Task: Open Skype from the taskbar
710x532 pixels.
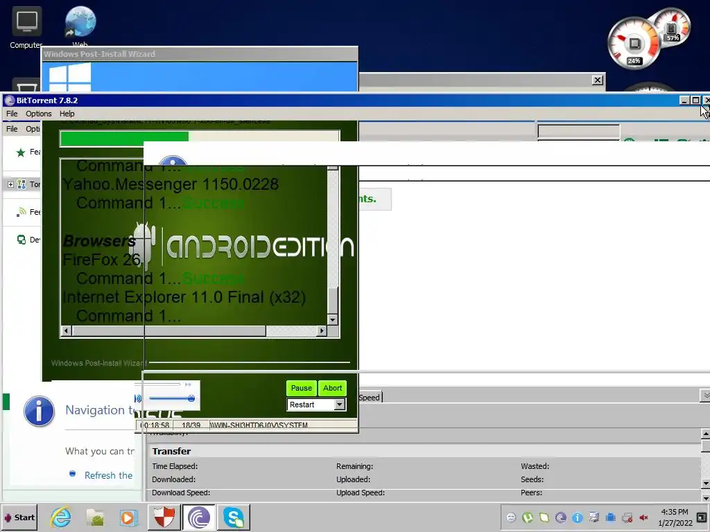Action: click(x=234, y=517)
